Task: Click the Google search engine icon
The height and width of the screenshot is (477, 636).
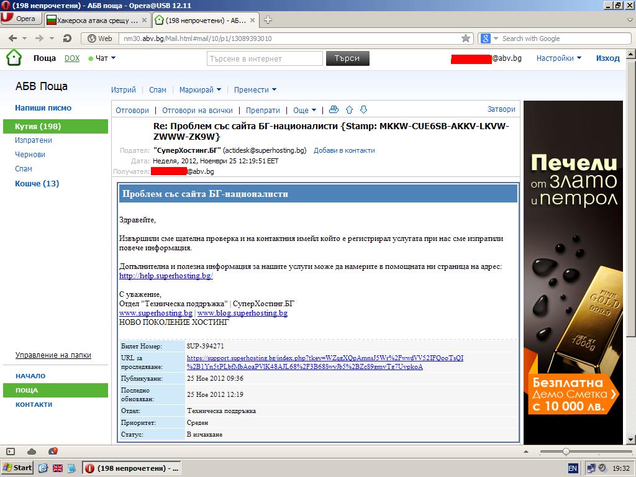Action: (486, 39)
